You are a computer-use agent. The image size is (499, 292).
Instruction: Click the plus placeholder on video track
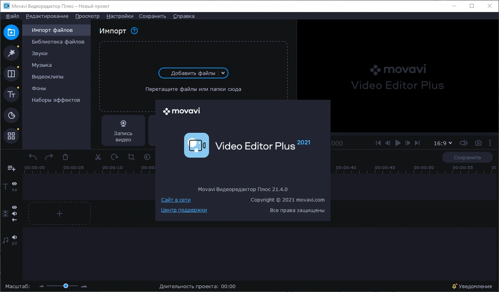(59, 214)
